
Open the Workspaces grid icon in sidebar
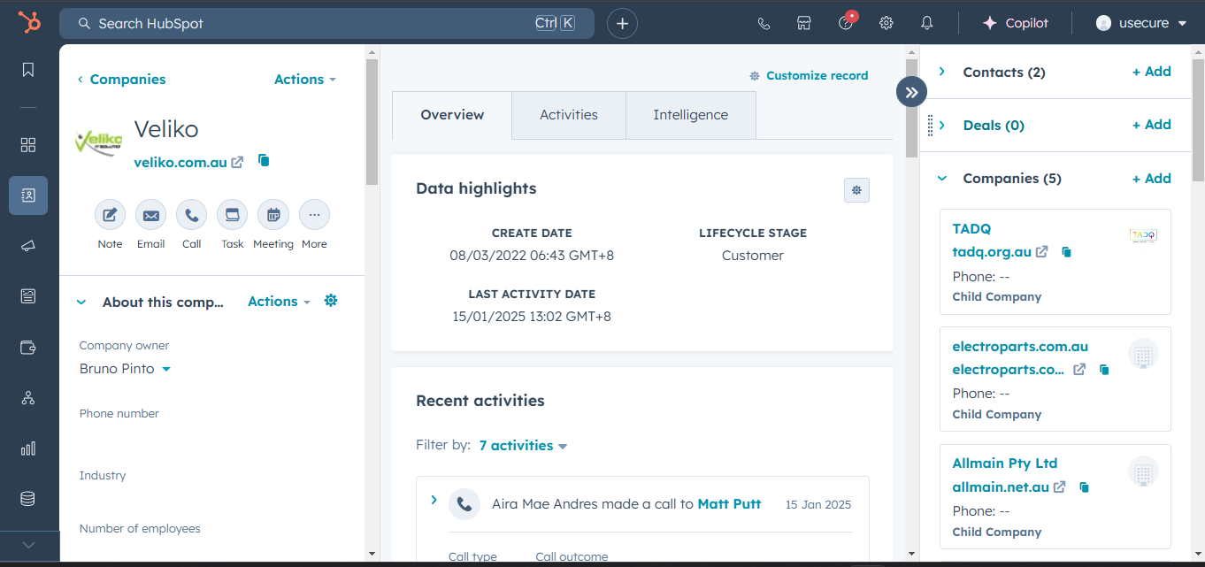(x=28, y=144)
